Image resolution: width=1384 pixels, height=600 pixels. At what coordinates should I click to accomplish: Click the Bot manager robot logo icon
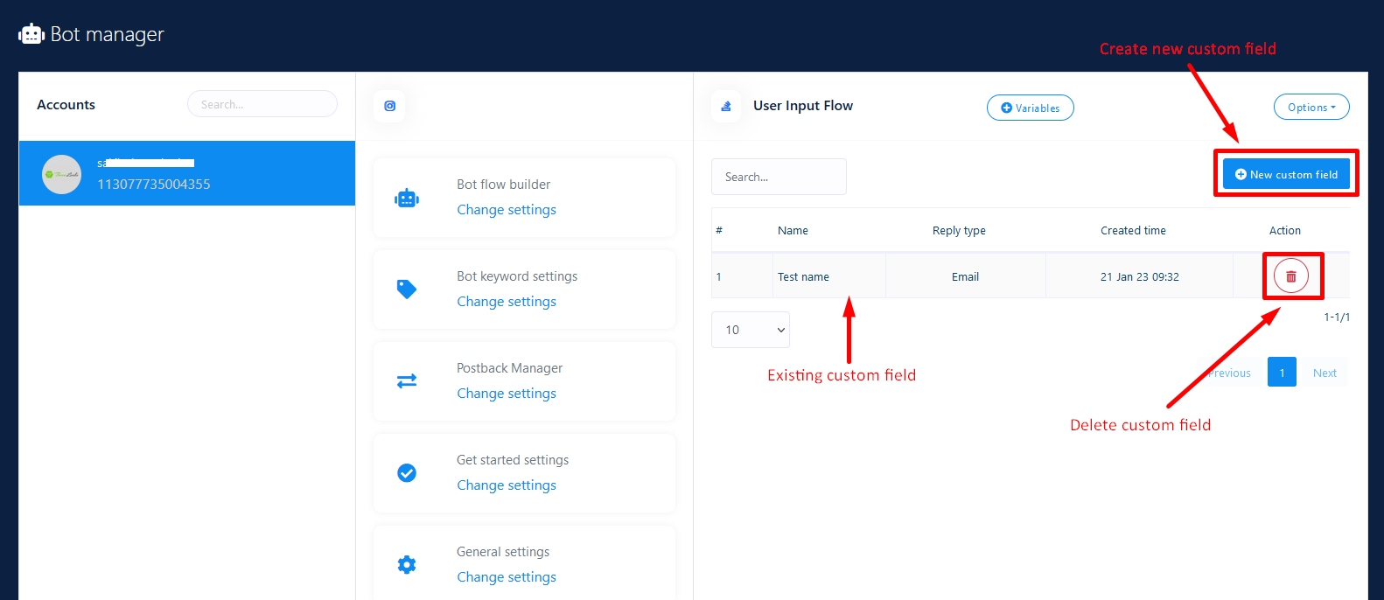pos(31,34)
